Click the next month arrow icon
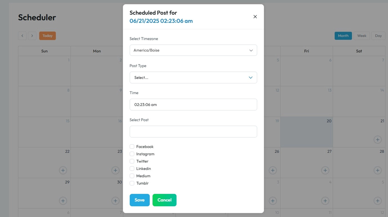 [32, 36]
